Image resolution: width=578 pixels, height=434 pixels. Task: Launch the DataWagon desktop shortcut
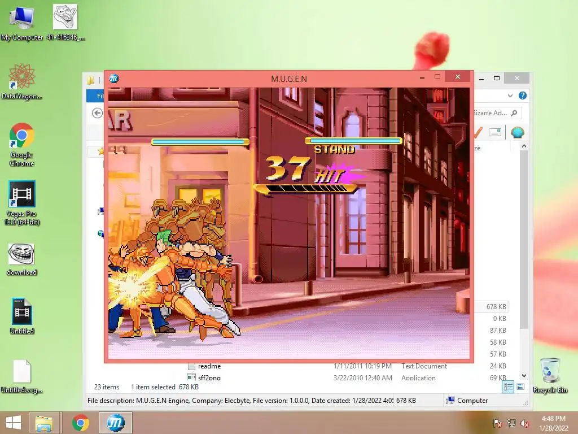point(21,81)
